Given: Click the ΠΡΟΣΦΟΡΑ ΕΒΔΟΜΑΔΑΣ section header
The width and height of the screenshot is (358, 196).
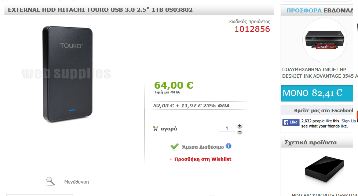Looking at the screenshot, I should point(319,11).
